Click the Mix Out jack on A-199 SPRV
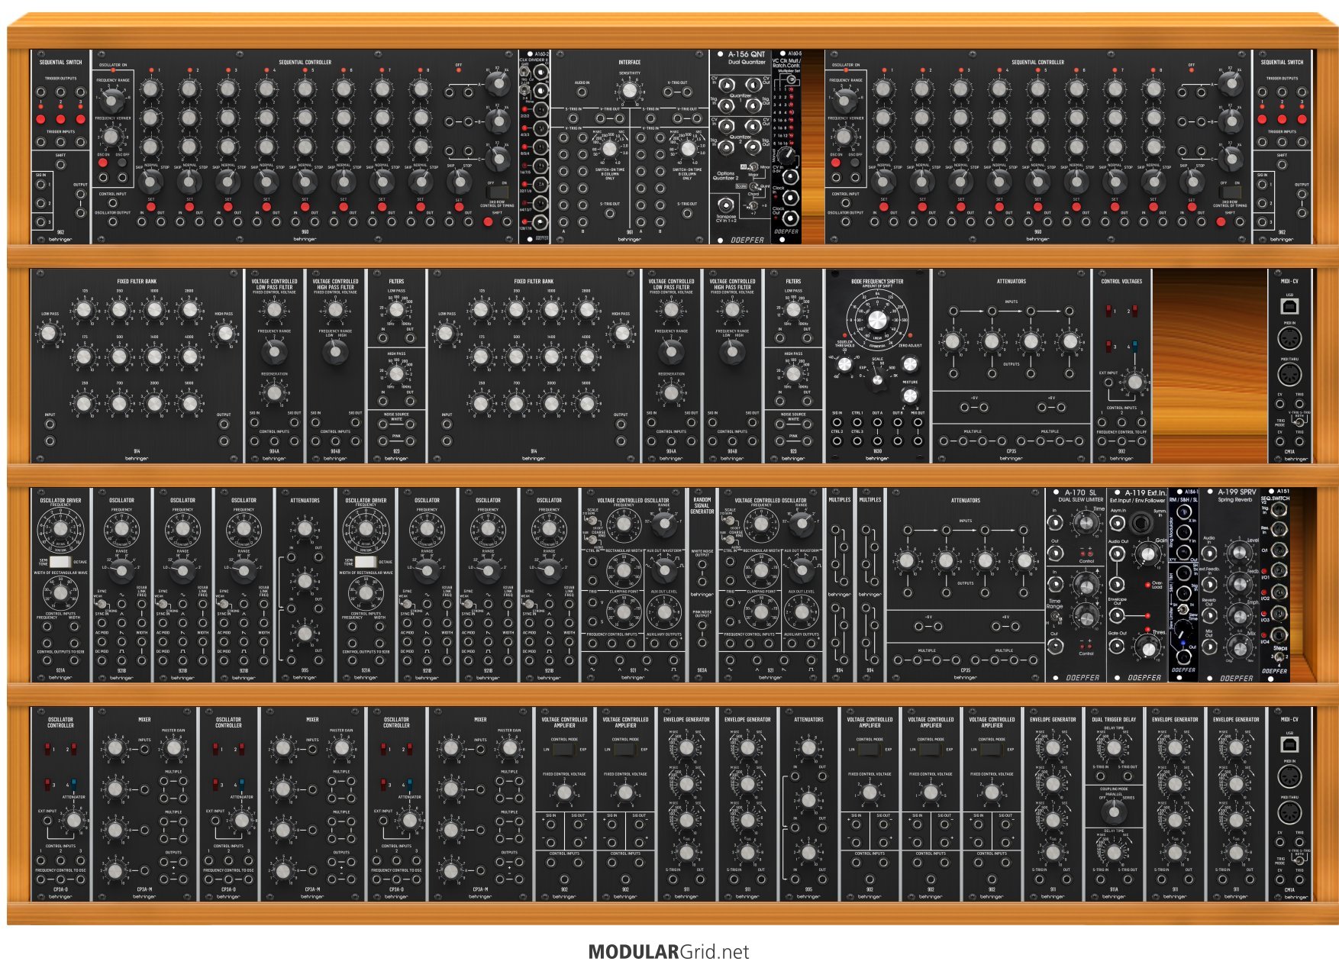The height and width of the screenshot is (968, 1339). [x=1209, y=647]
